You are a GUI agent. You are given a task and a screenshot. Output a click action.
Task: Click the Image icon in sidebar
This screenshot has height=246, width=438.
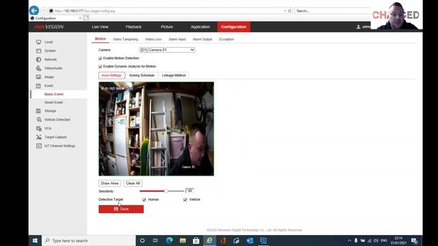(x=38, y=77)
